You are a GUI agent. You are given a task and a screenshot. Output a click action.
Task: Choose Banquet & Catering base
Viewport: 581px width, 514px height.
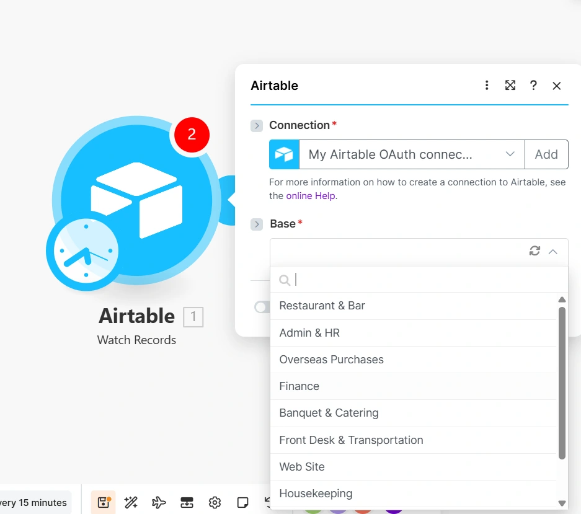click(x=413, y=413)
